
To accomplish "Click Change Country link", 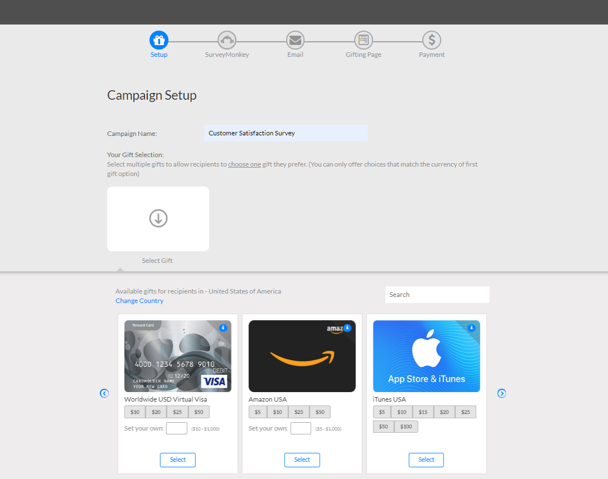I will point(139,301).
